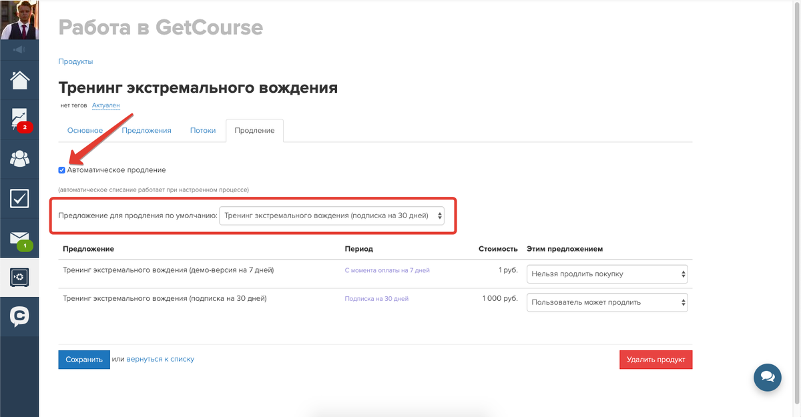The height and width of the screenshot is (417, 801).
Task: Open the chart icon with badge 2
Action: (x=19, y=119)
